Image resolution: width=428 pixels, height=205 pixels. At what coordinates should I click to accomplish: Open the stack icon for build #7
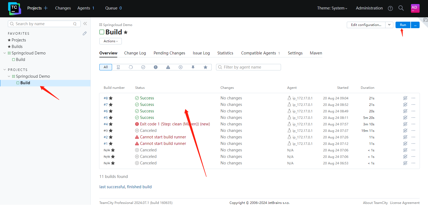pyautogui.click(x=405, y=105)
